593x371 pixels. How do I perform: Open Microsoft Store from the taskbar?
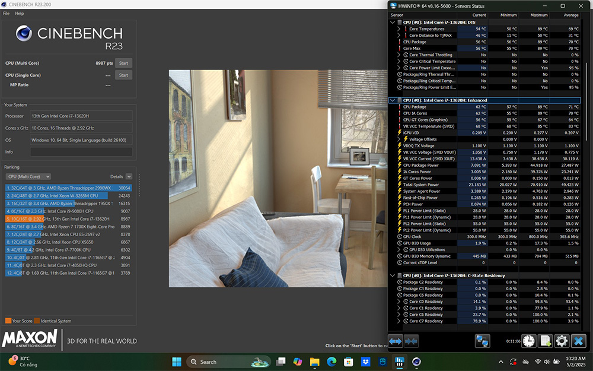pyautogui.click(x=348, y=362)
